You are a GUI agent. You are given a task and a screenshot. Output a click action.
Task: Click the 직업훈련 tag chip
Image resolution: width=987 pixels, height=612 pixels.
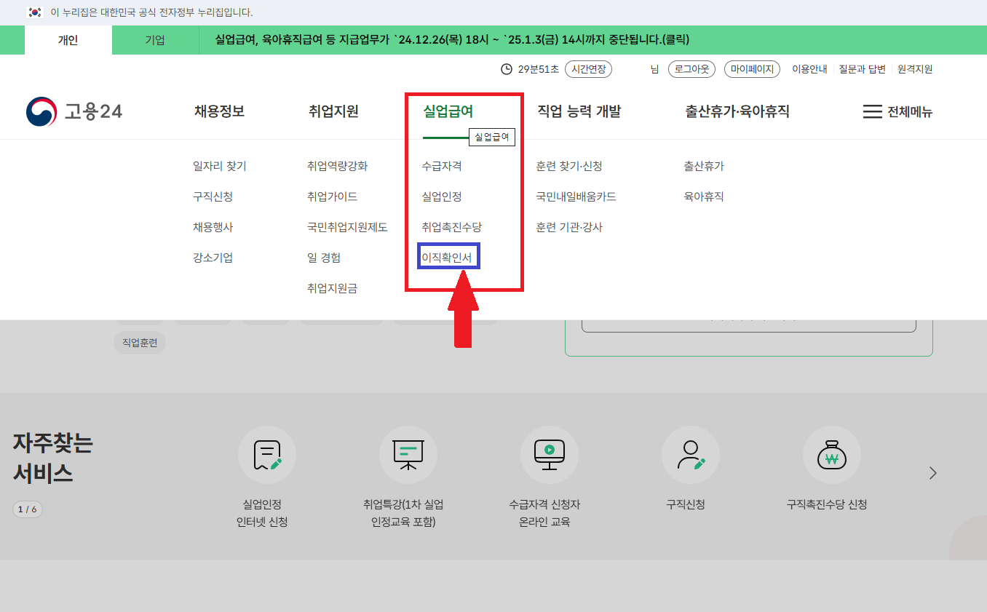(x=139, y=342)
